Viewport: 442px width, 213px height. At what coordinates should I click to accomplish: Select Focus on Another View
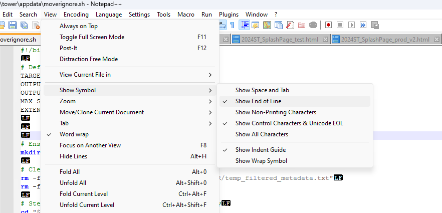click(129, 145)
